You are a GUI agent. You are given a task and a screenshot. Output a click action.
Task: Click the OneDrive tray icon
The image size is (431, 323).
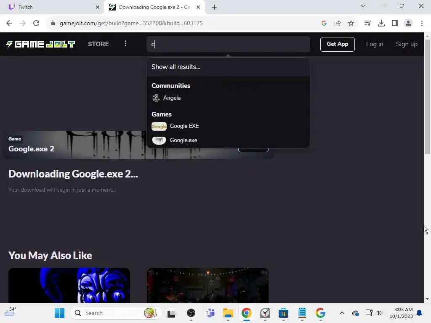tap(355, 313)
